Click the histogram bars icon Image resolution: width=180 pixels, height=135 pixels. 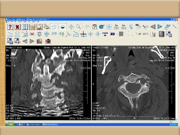click(x=153, y=34)
